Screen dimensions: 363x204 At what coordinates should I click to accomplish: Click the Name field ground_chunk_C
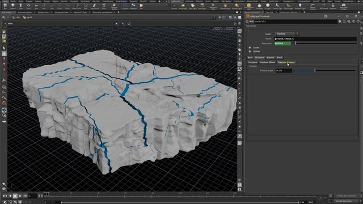coord(315,39)
